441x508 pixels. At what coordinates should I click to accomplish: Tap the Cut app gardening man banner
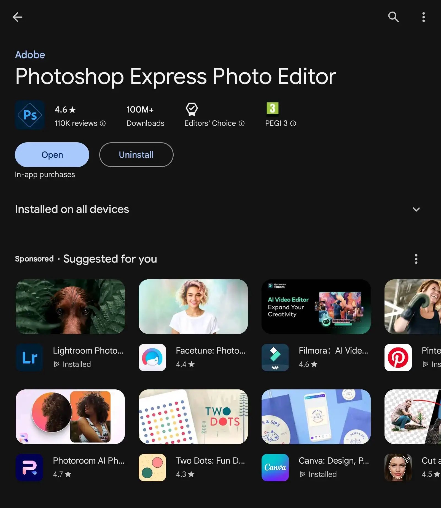pyautogui.click(x=413, y=417)
